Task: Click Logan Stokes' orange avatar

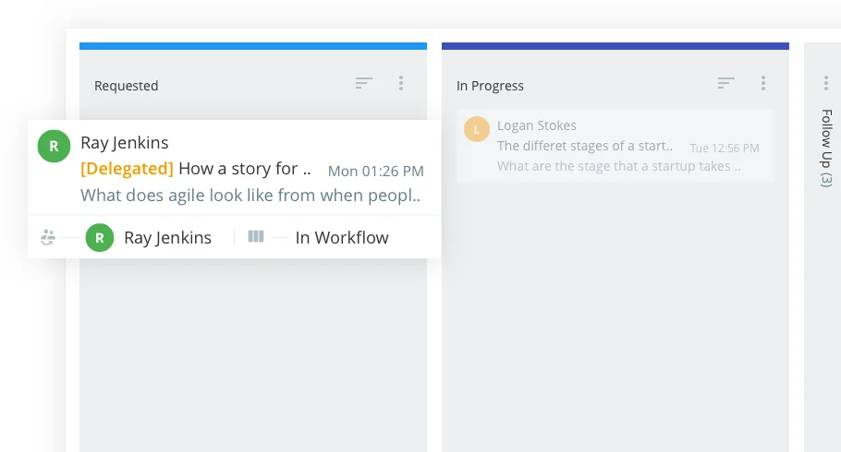Action: coord(476,129)
